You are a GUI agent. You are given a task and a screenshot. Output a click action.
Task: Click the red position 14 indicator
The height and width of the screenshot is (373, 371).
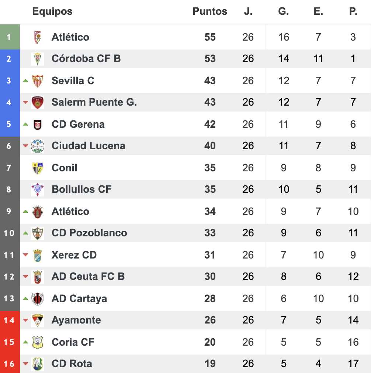[10, 320]
